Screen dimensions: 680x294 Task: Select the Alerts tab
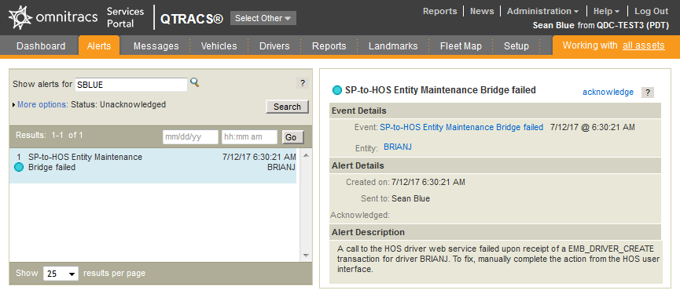pos(99,45)
